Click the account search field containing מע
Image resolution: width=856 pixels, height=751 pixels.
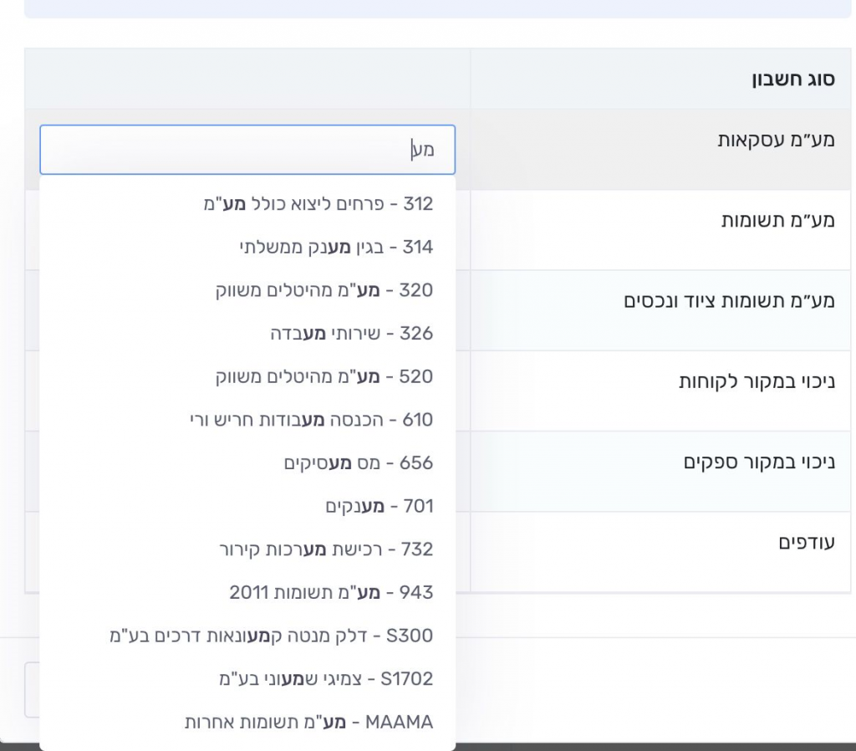(247, 150)
